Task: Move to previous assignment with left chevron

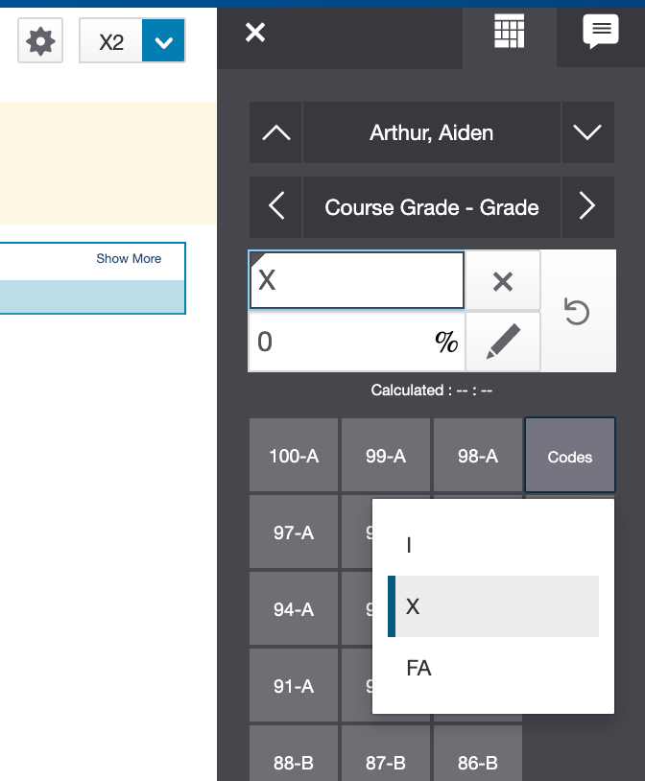Action: tap(275, 206)
